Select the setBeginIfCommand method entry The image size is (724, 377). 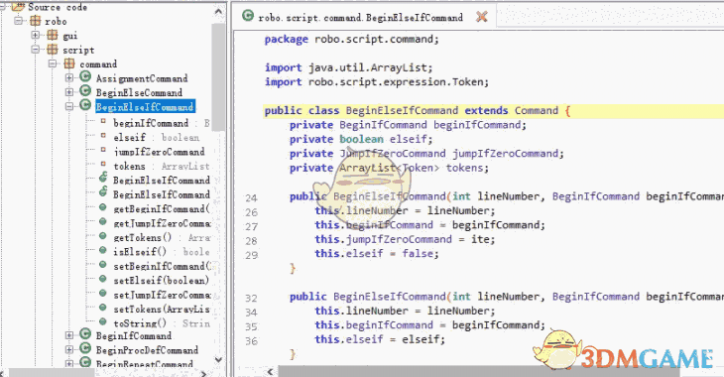tap(162, 266)
